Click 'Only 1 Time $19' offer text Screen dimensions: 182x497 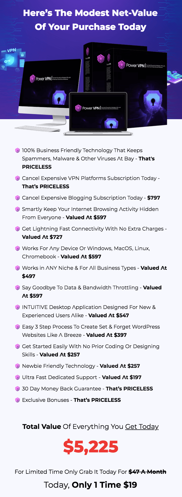pyautogui.click(x=104, y=485)
